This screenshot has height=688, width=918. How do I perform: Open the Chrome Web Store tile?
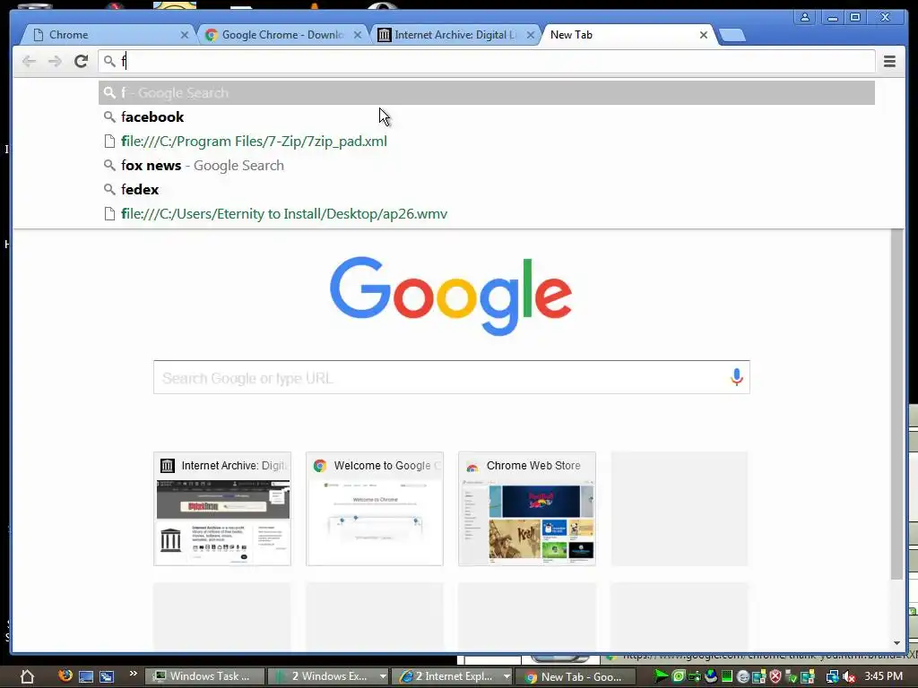[527, 509]
